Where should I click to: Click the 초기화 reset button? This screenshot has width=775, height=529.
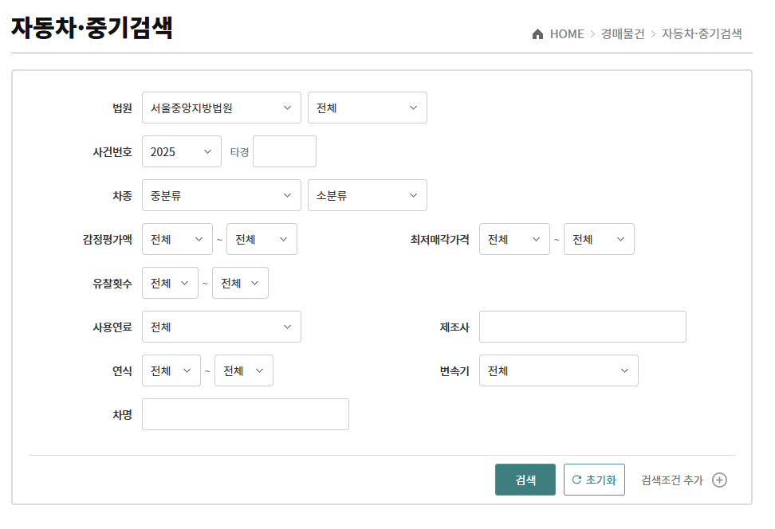tap(594, 480)
